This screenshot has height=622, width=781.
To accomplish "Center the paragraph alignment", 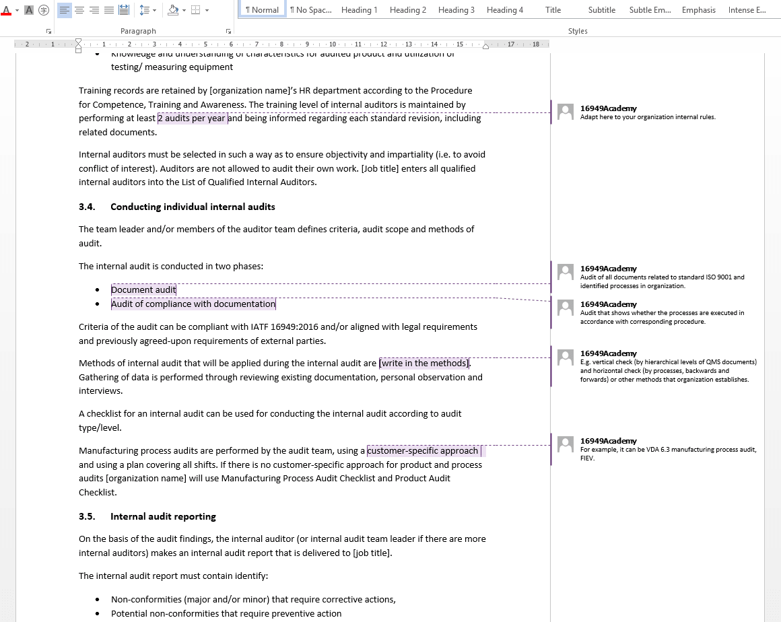I will click(79, 9).
